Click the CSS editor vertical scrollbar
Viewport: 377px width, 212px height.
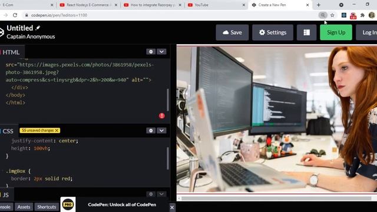point(167,158)
